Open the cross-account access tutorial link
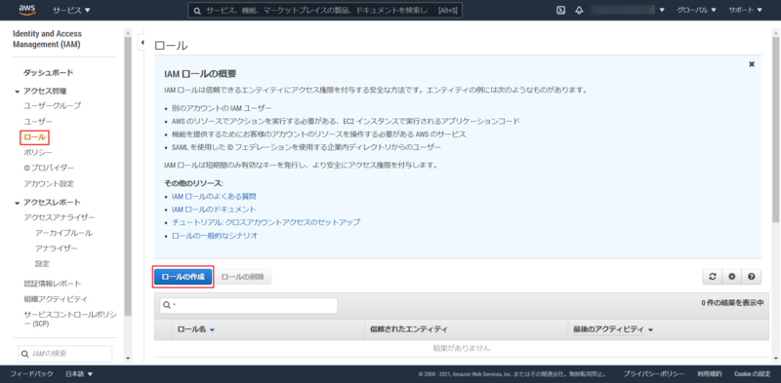Screen dimensions: 781x383 click(x=266, y=222)
